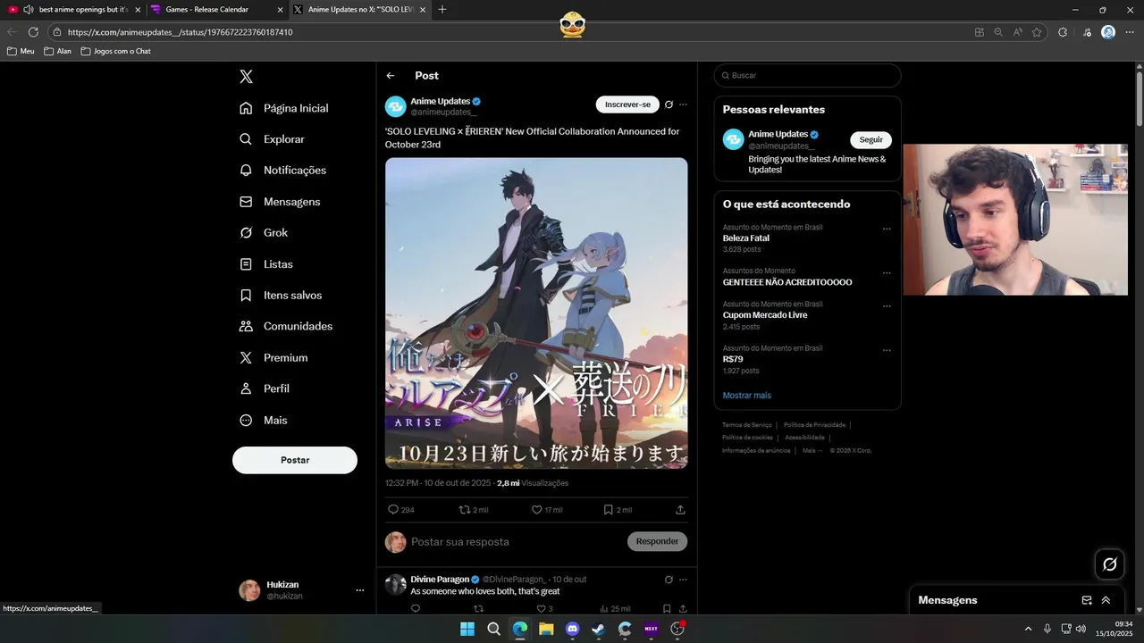Open Comunidades in the sidebar
The image size is (1144, 643).
286,327
